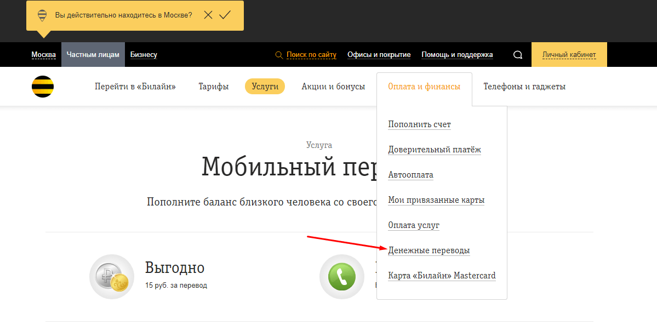Dismiss the Moscow location prompt with X
The image size is (657, 325).
pyautogui.click(x=208, y=15)
